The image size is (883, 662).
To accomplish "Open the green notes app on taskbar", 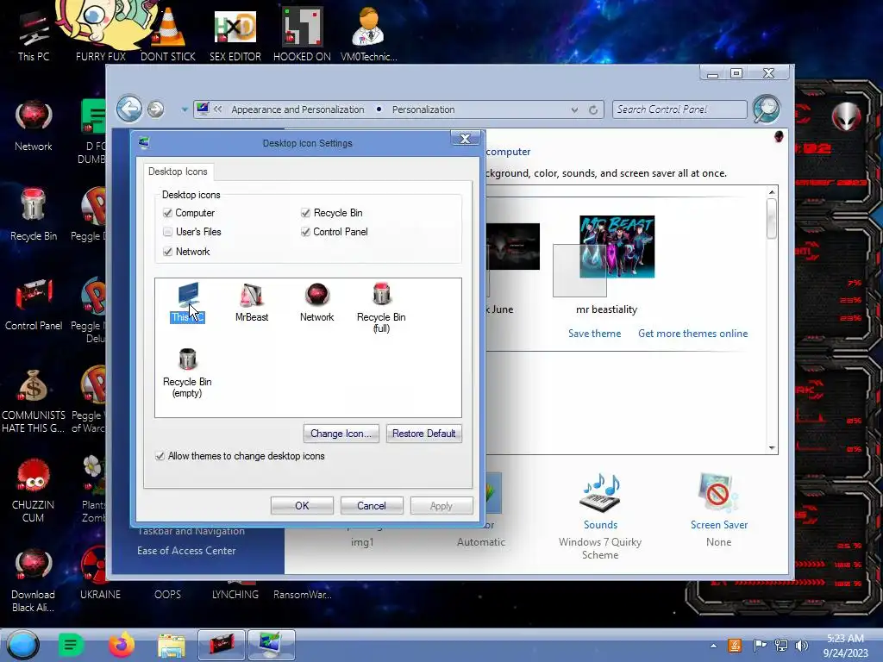I will click(71, 645).
